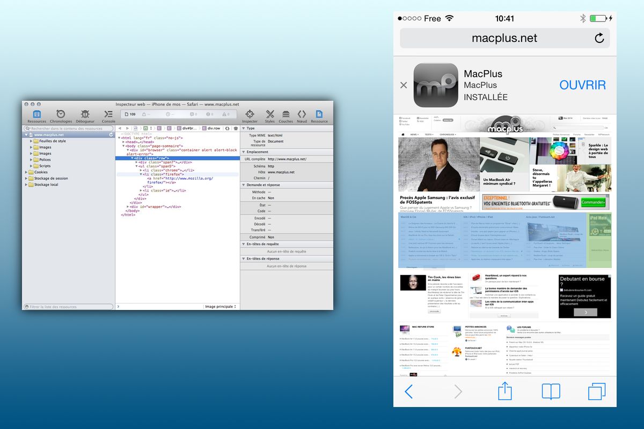
Task: Open the Ressources panel icon at the left of the inspector toolbar
Action: tap(37, 114)
